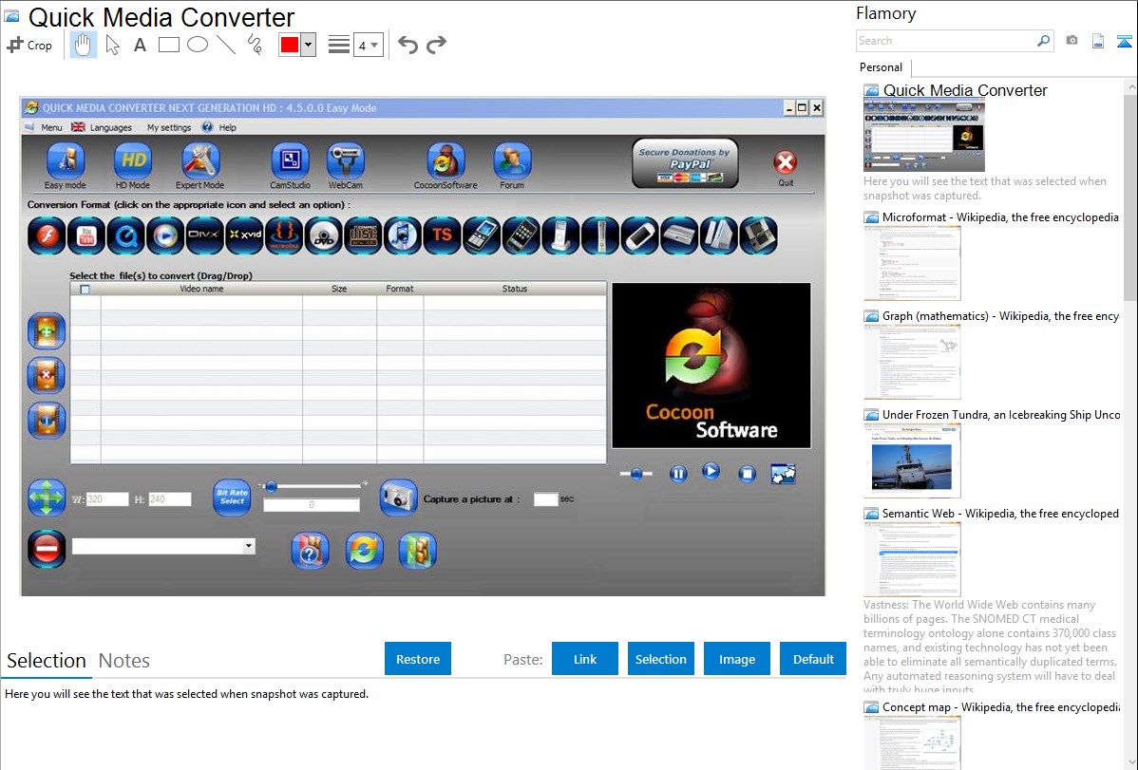This screenshot has height=770, width=1138.
Task: Pick the rectangle shape tool
Action: (169, 45)
